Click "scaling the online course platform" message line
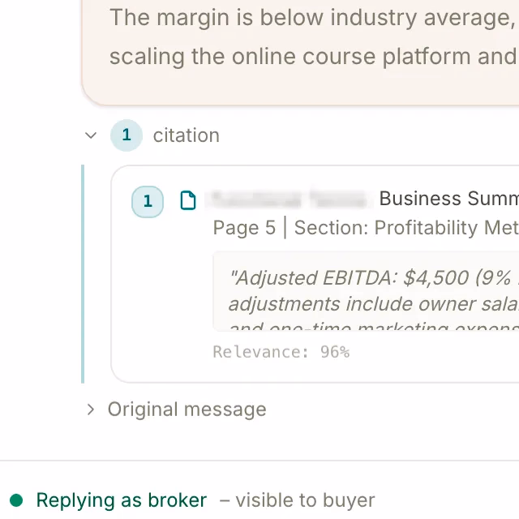519x519 pixels. 312,56
